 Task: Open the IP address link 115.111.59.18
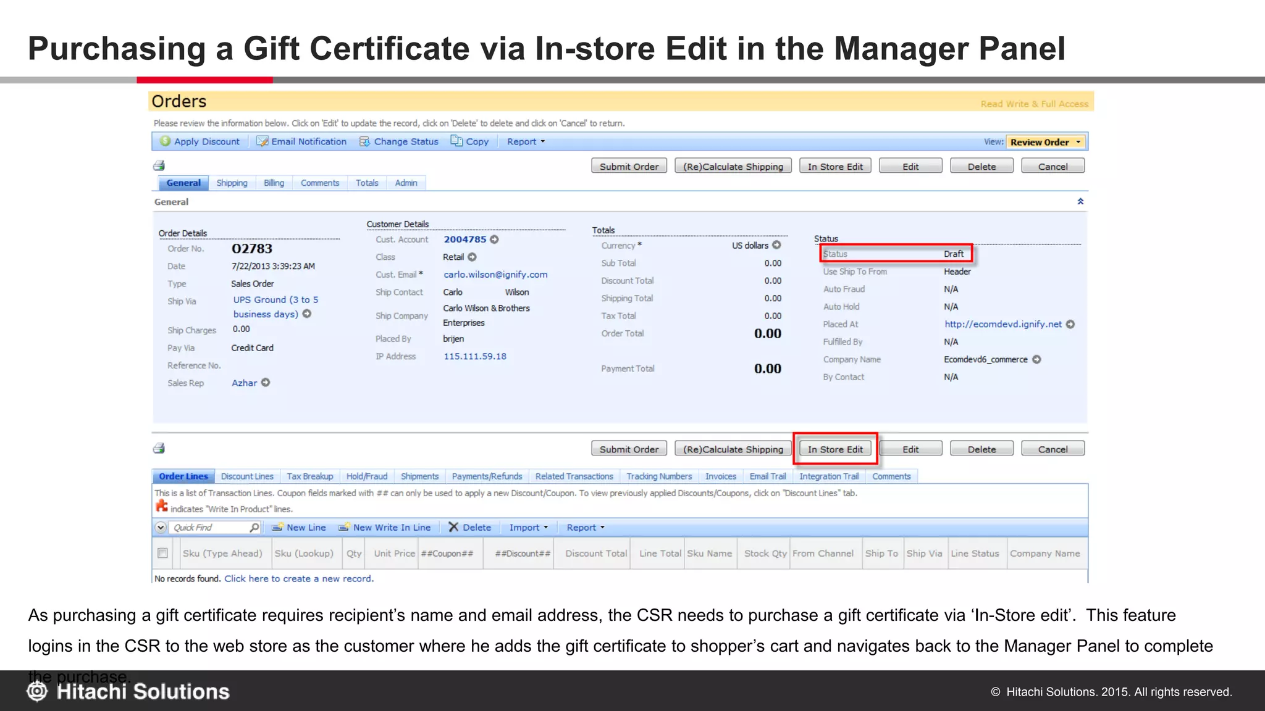(x=475, y=356)
